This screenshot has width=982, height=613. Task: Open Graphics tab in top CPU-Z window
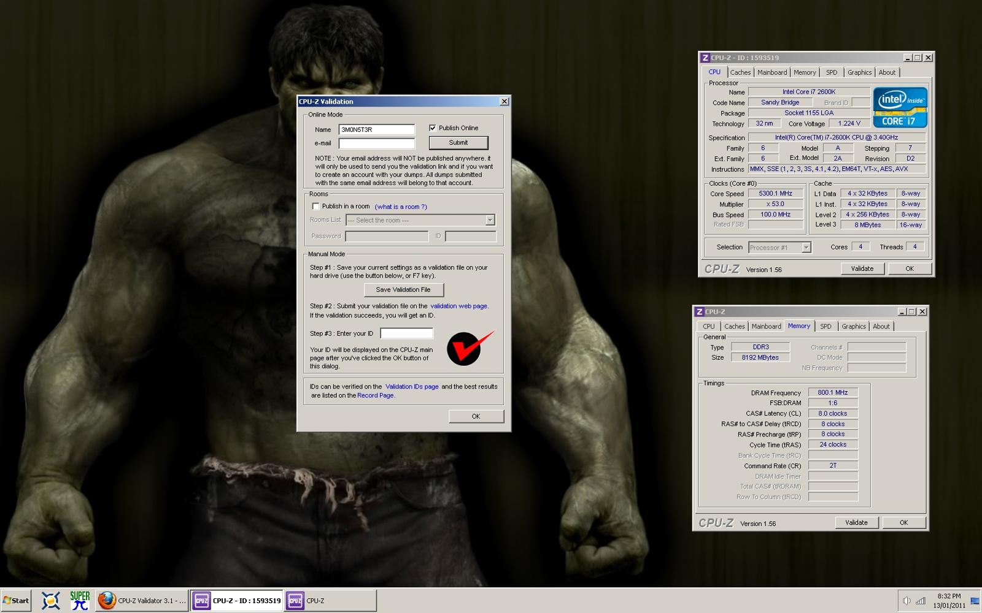coord(859,72)
